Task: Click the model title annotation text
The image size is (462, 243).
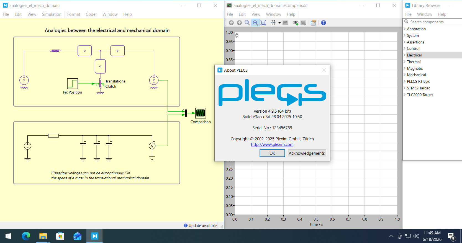Action: 107,30
